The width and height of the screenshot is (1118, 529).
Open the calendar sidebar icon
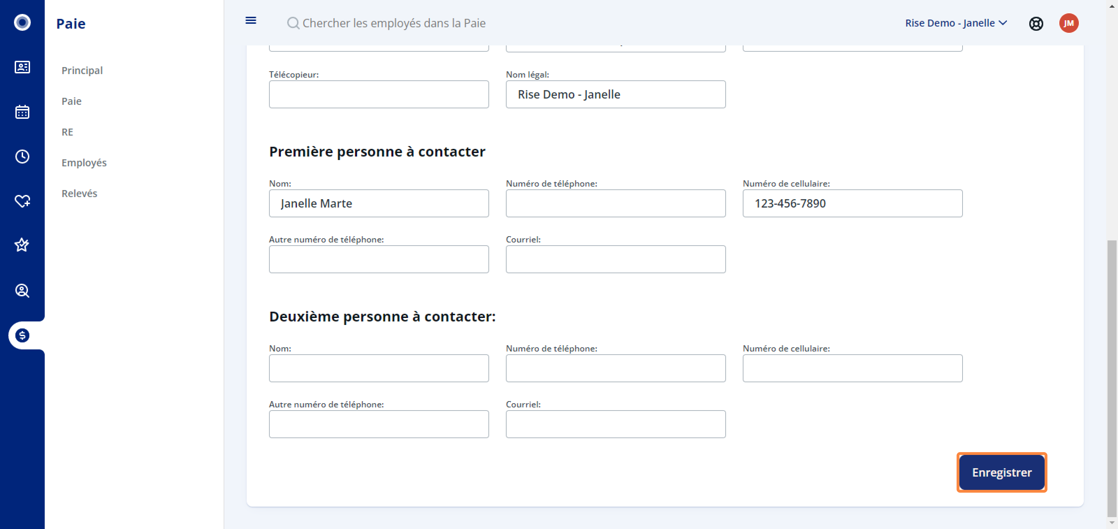[x=22, y=111]
